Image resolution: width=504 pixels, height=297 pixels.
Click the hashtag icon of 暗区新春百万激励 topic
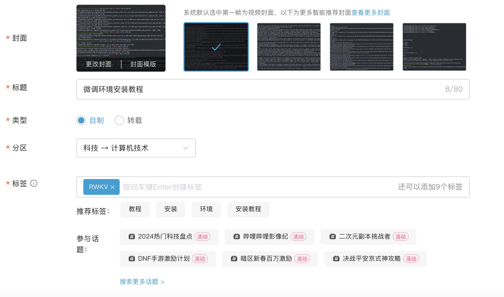(x=234, y=259)
